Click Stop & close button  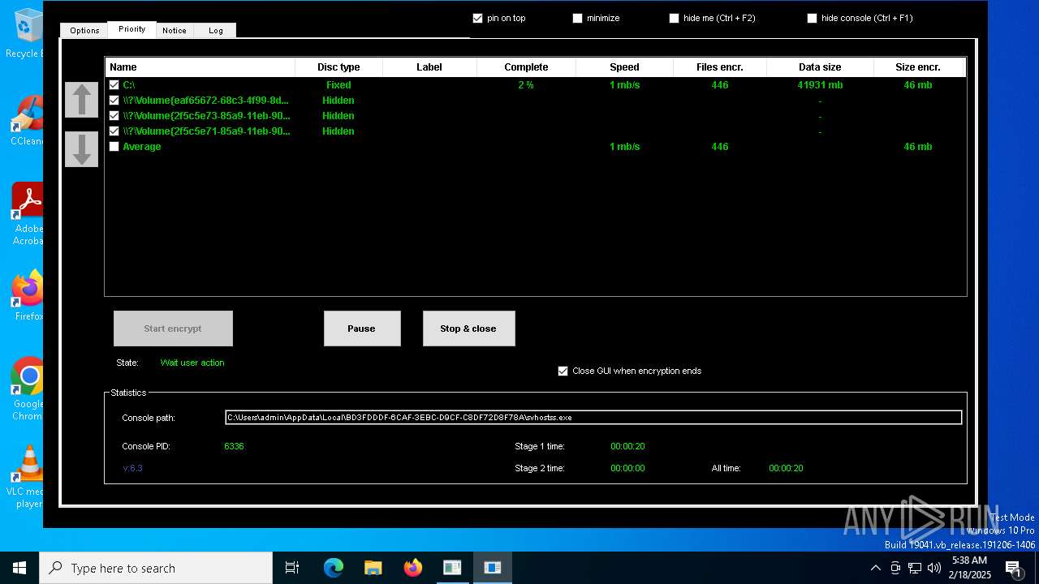click(x=468, y=328)
